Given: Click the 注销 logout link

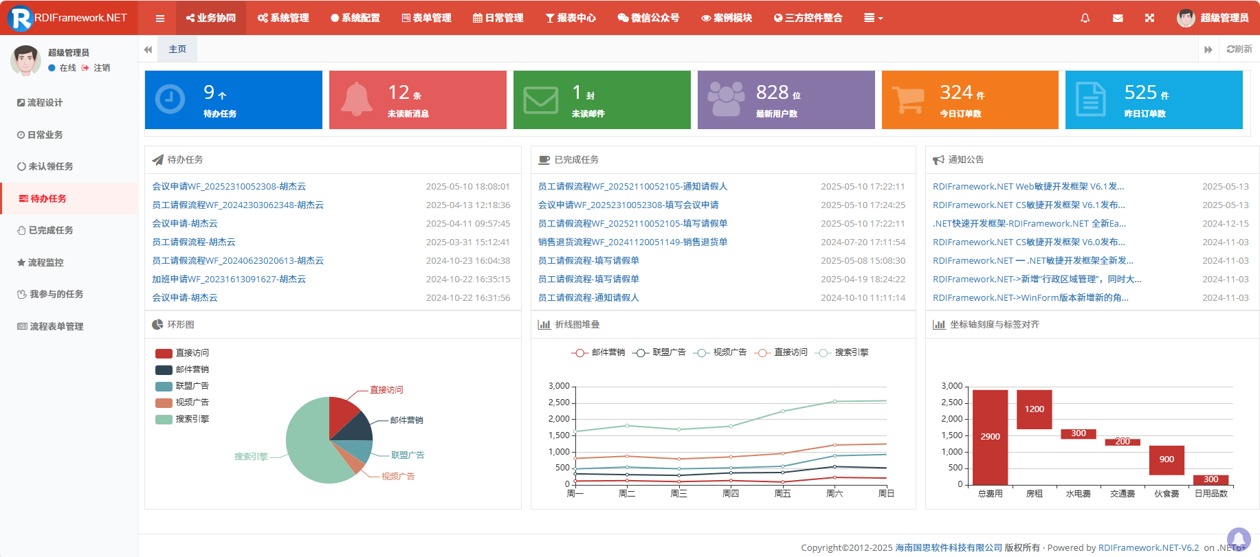Looking at the screenshot, I should 101,68.
